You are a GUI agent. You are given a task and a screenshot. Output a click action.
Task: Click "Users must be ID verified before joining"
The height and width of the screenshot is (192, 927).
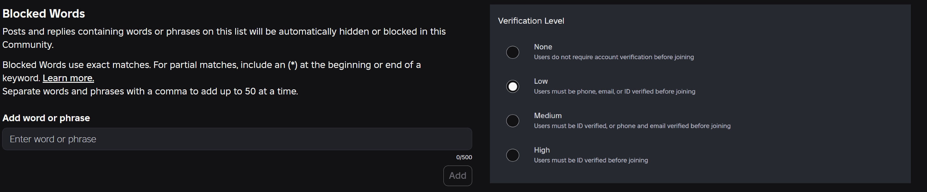click(591, 161)
